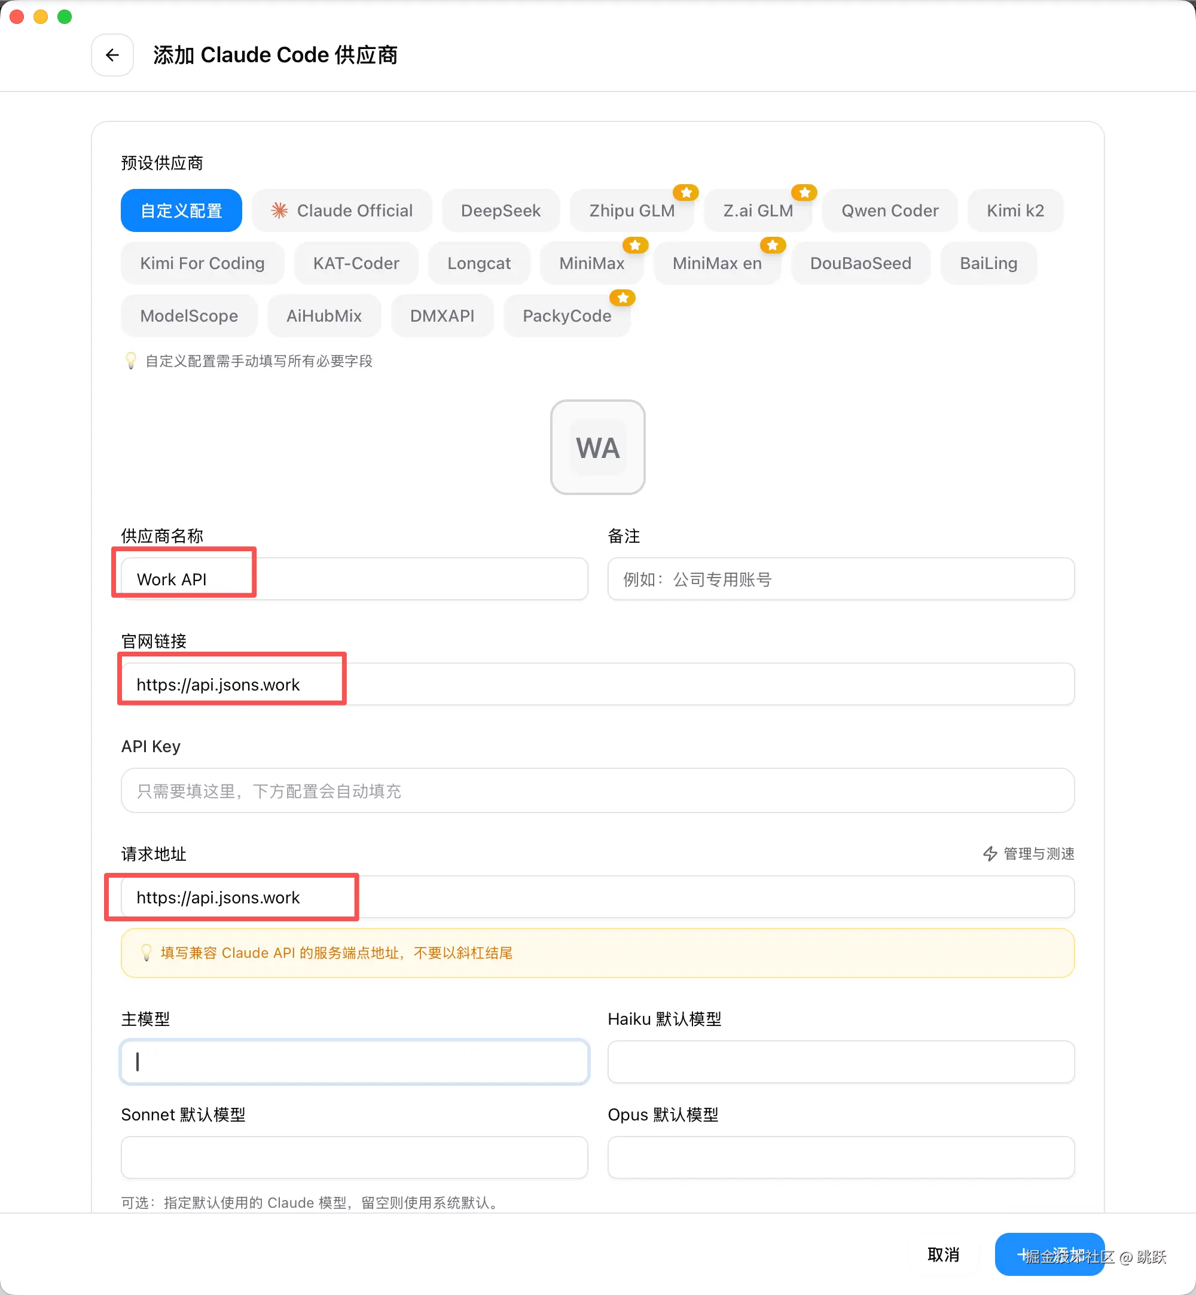Pick the MiniMax preset provider
Image resolution: width=1196 pixels, height=1295 pixels.
click(591, 264)
